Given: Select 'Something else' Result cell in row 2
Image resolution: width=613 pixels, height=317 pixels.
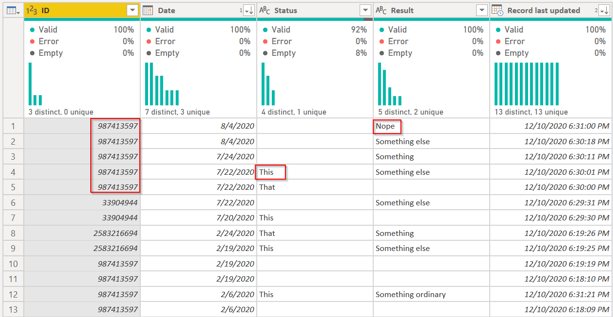Looking at the screenshot, I should (431, 142).
